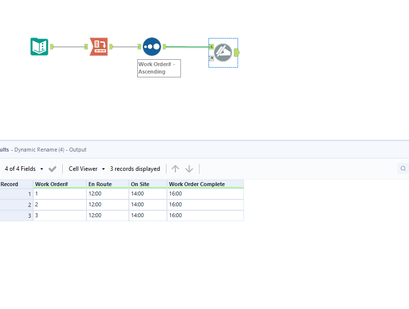Select the blue Sort tool icon
Image resolution: width=409 pixels, height=309 pixels.
[152, 46]
